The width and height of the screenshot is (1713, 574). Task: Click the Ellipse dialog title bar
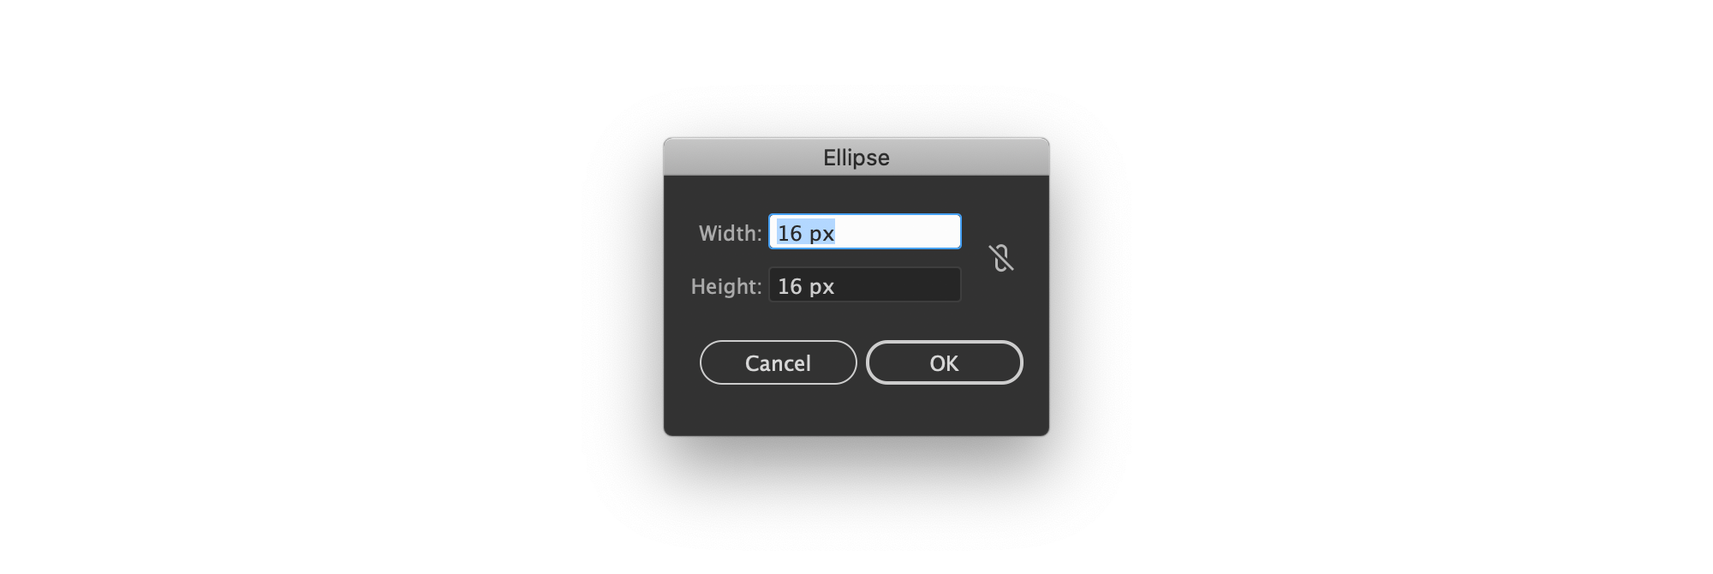pos(856,157)
